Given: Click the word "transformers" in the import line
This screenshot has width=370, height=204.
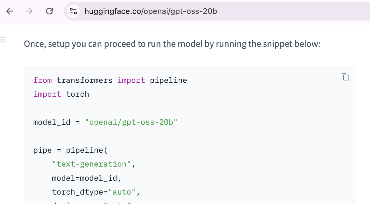Looking at the screenshot, I should [84, 80].
